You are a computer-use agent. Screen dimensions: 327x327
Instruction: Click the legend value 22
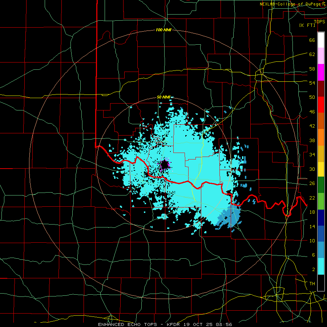click(x=312, y=198)
